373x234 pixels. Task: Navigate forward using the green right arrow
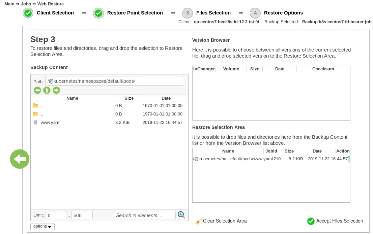click(56, 90)
